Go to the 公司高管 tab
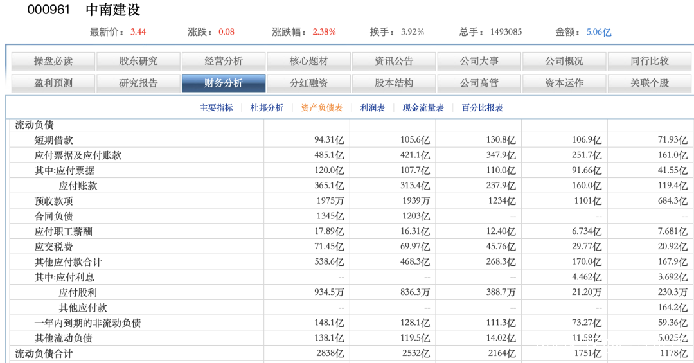The width and height of the screenshot is (694, 363). [x=479, y=84]
